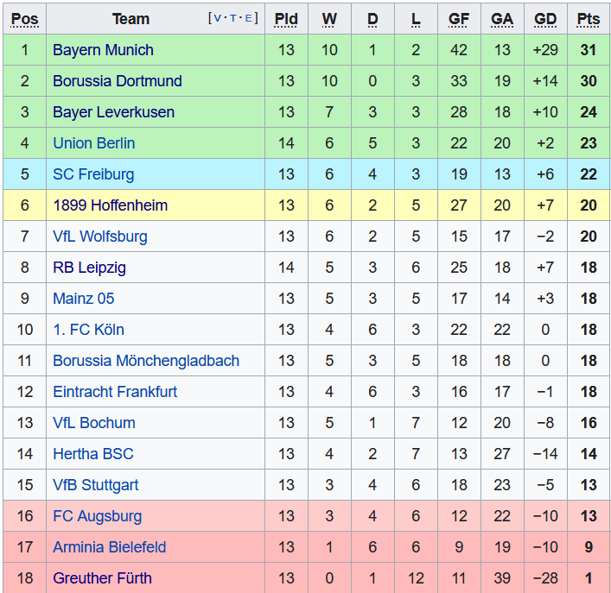
Task: Click the 1899 Hoffenheim link
Action: pyautogui.click(x=110, y=205)
